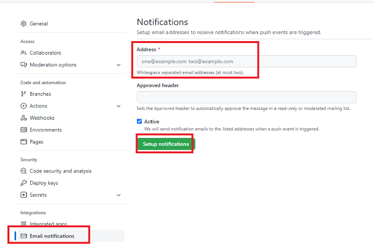
Task: Click the Environments server icon
Action: coord(23,130)
